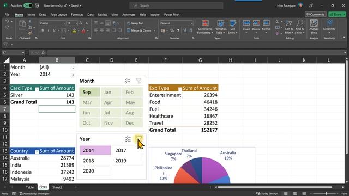Select 2020 in the Year slicer
This screenshot has width=349, height=196.
(x=95, y=171)
